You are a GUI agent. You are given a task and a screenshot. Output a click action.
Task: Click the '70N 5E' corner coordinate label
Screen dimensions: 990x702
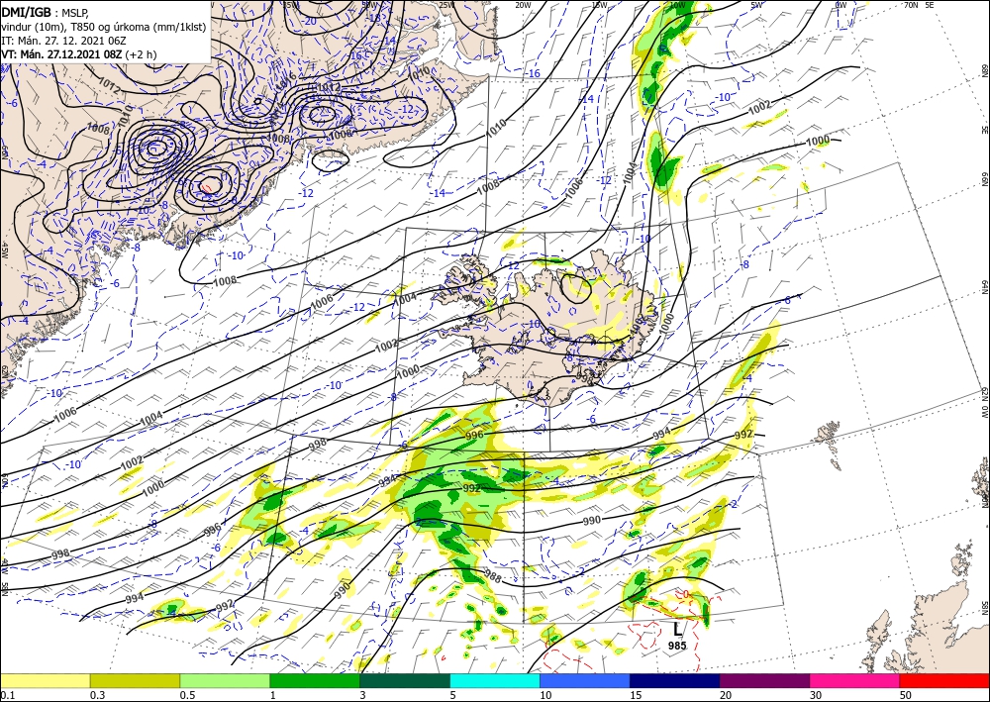coord(919,4)
